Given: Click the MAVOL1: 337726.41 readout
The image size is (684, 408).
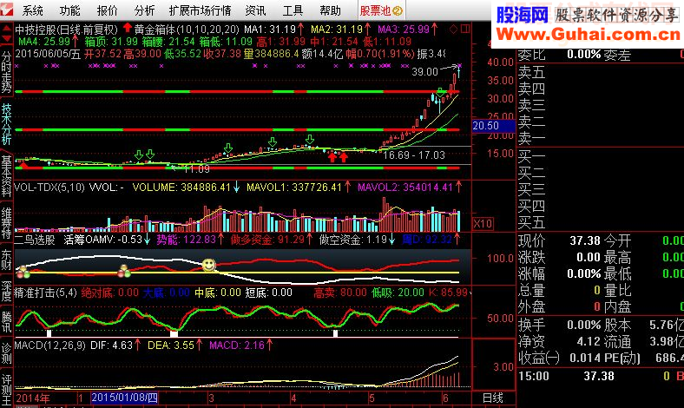Looking at the screenshot, I should pyautogui.click(x=294, y=188).
